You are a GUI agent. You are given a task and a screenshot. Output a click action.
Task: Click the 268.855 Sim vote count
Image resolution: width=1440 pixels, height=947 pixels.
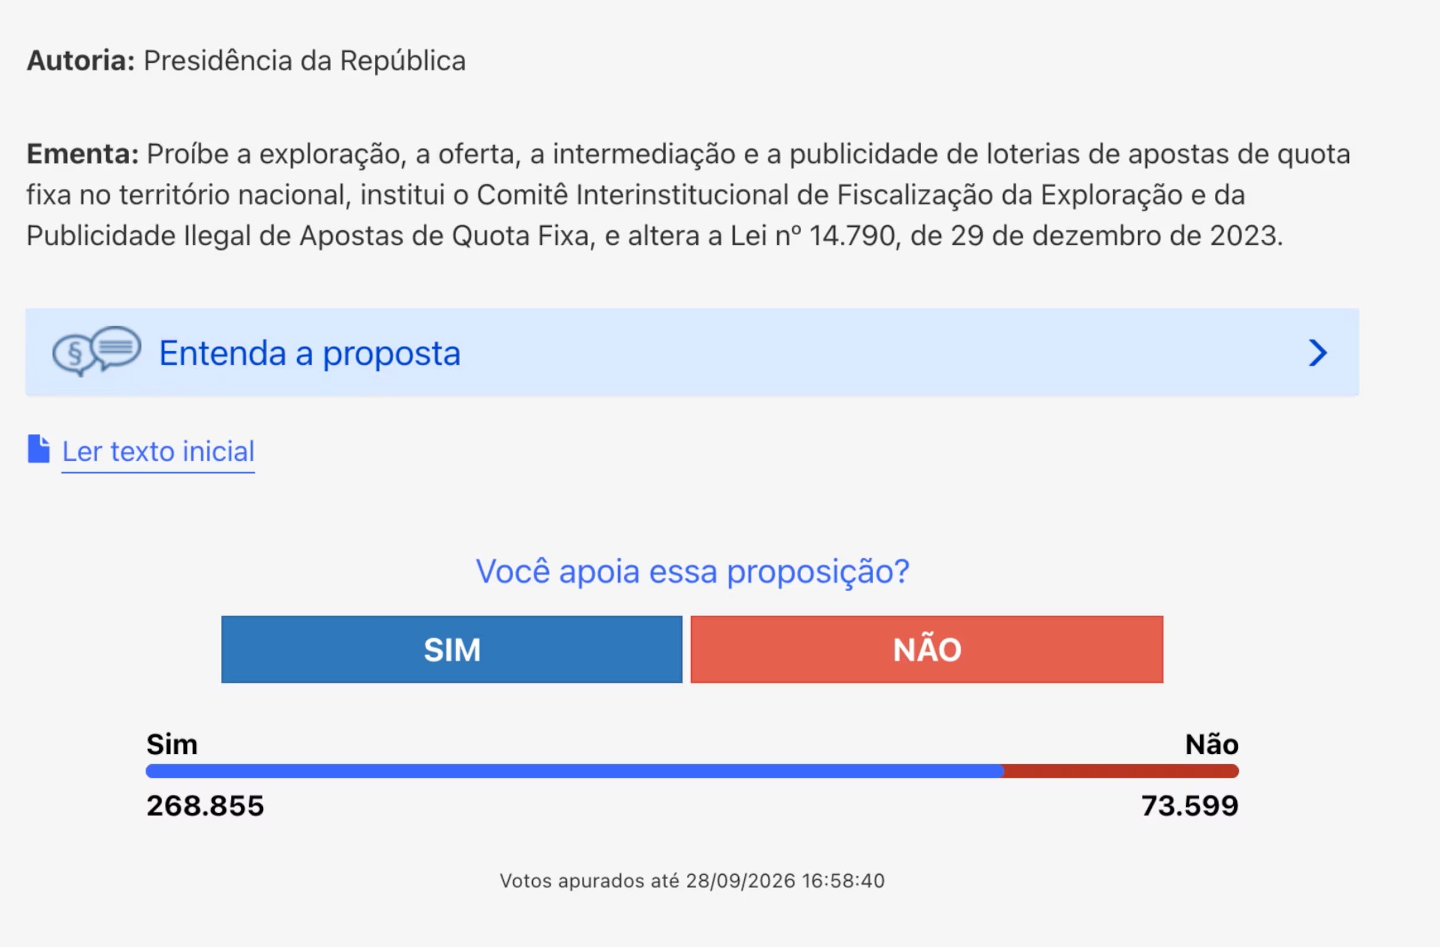tap(205, 806)
